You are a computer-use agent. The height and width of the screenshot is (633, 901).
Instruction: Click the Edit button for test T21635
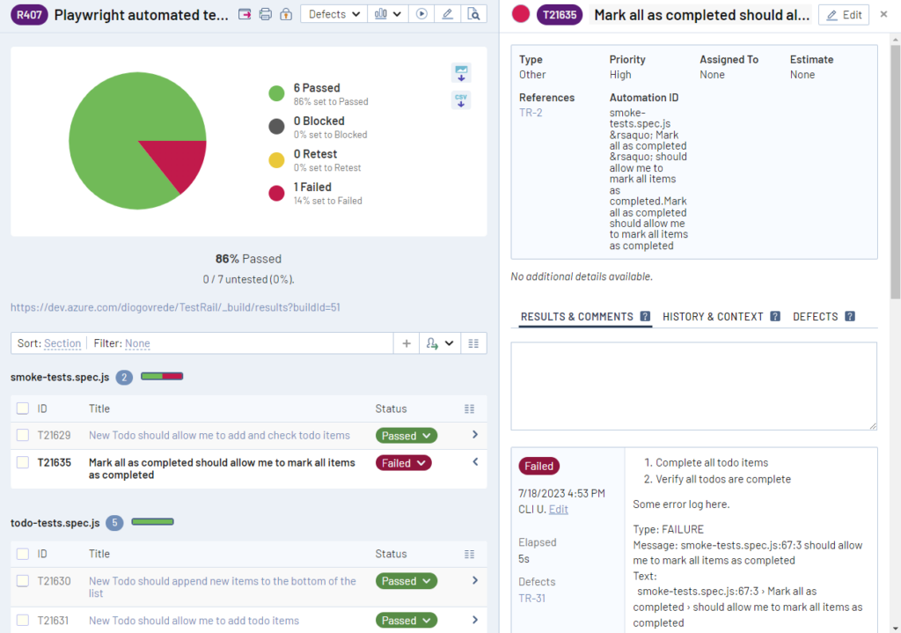[x=843, y=15]
